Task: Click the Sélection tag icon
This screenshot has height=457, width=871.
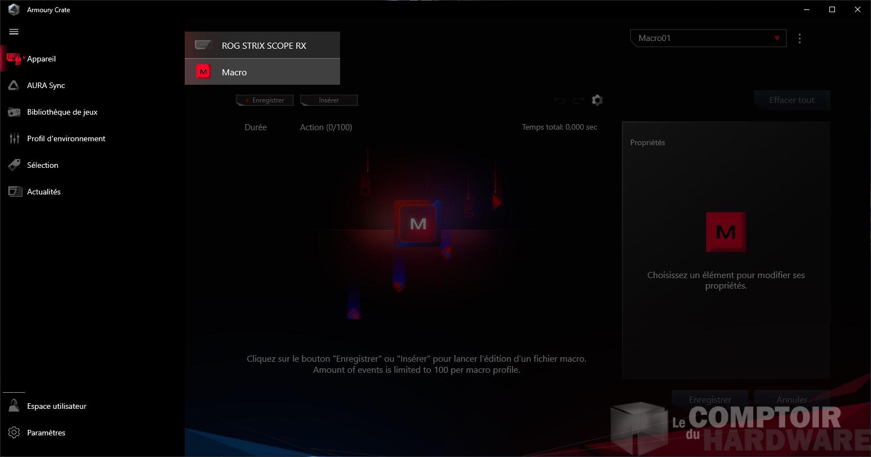Action: coord(14,165)
